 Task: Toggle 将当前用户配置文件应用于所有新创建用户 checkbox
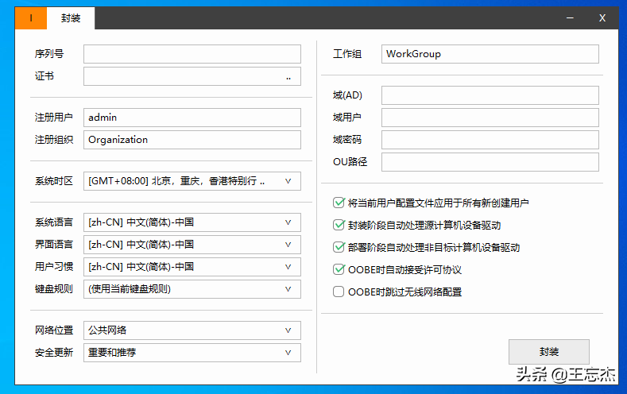pyautogui.click(x=339, y=203)
